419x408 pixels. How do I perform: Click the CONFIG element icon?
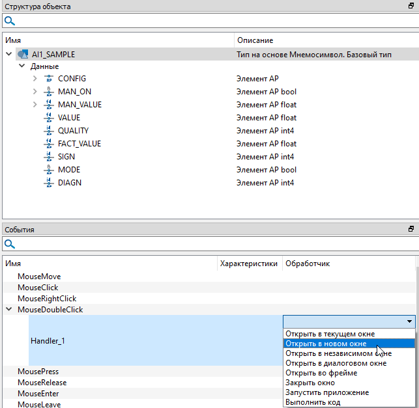pyautogui.click(x=48, y=79)
